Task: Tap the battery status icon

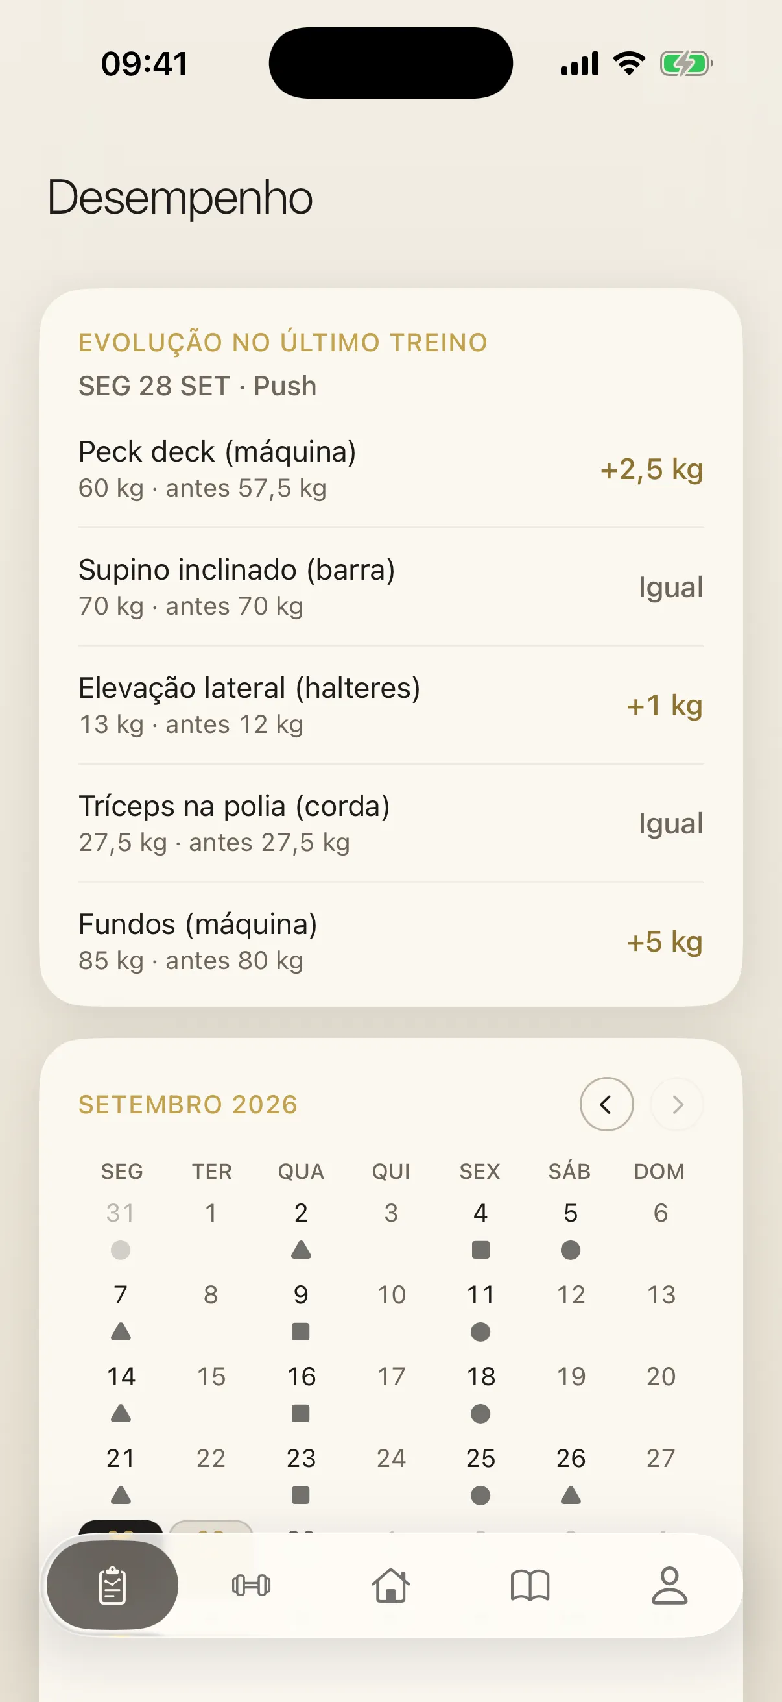Action: (x=686, y=64)
